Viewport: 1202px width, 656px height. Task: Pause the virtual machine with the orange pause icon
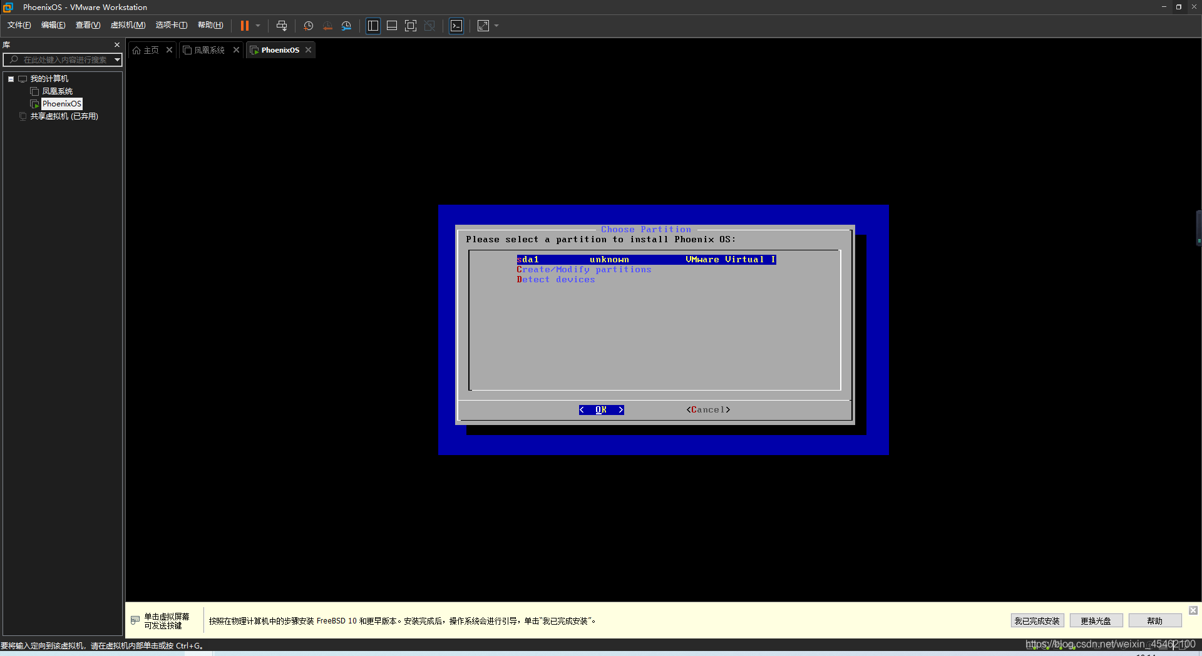[245, 26]
